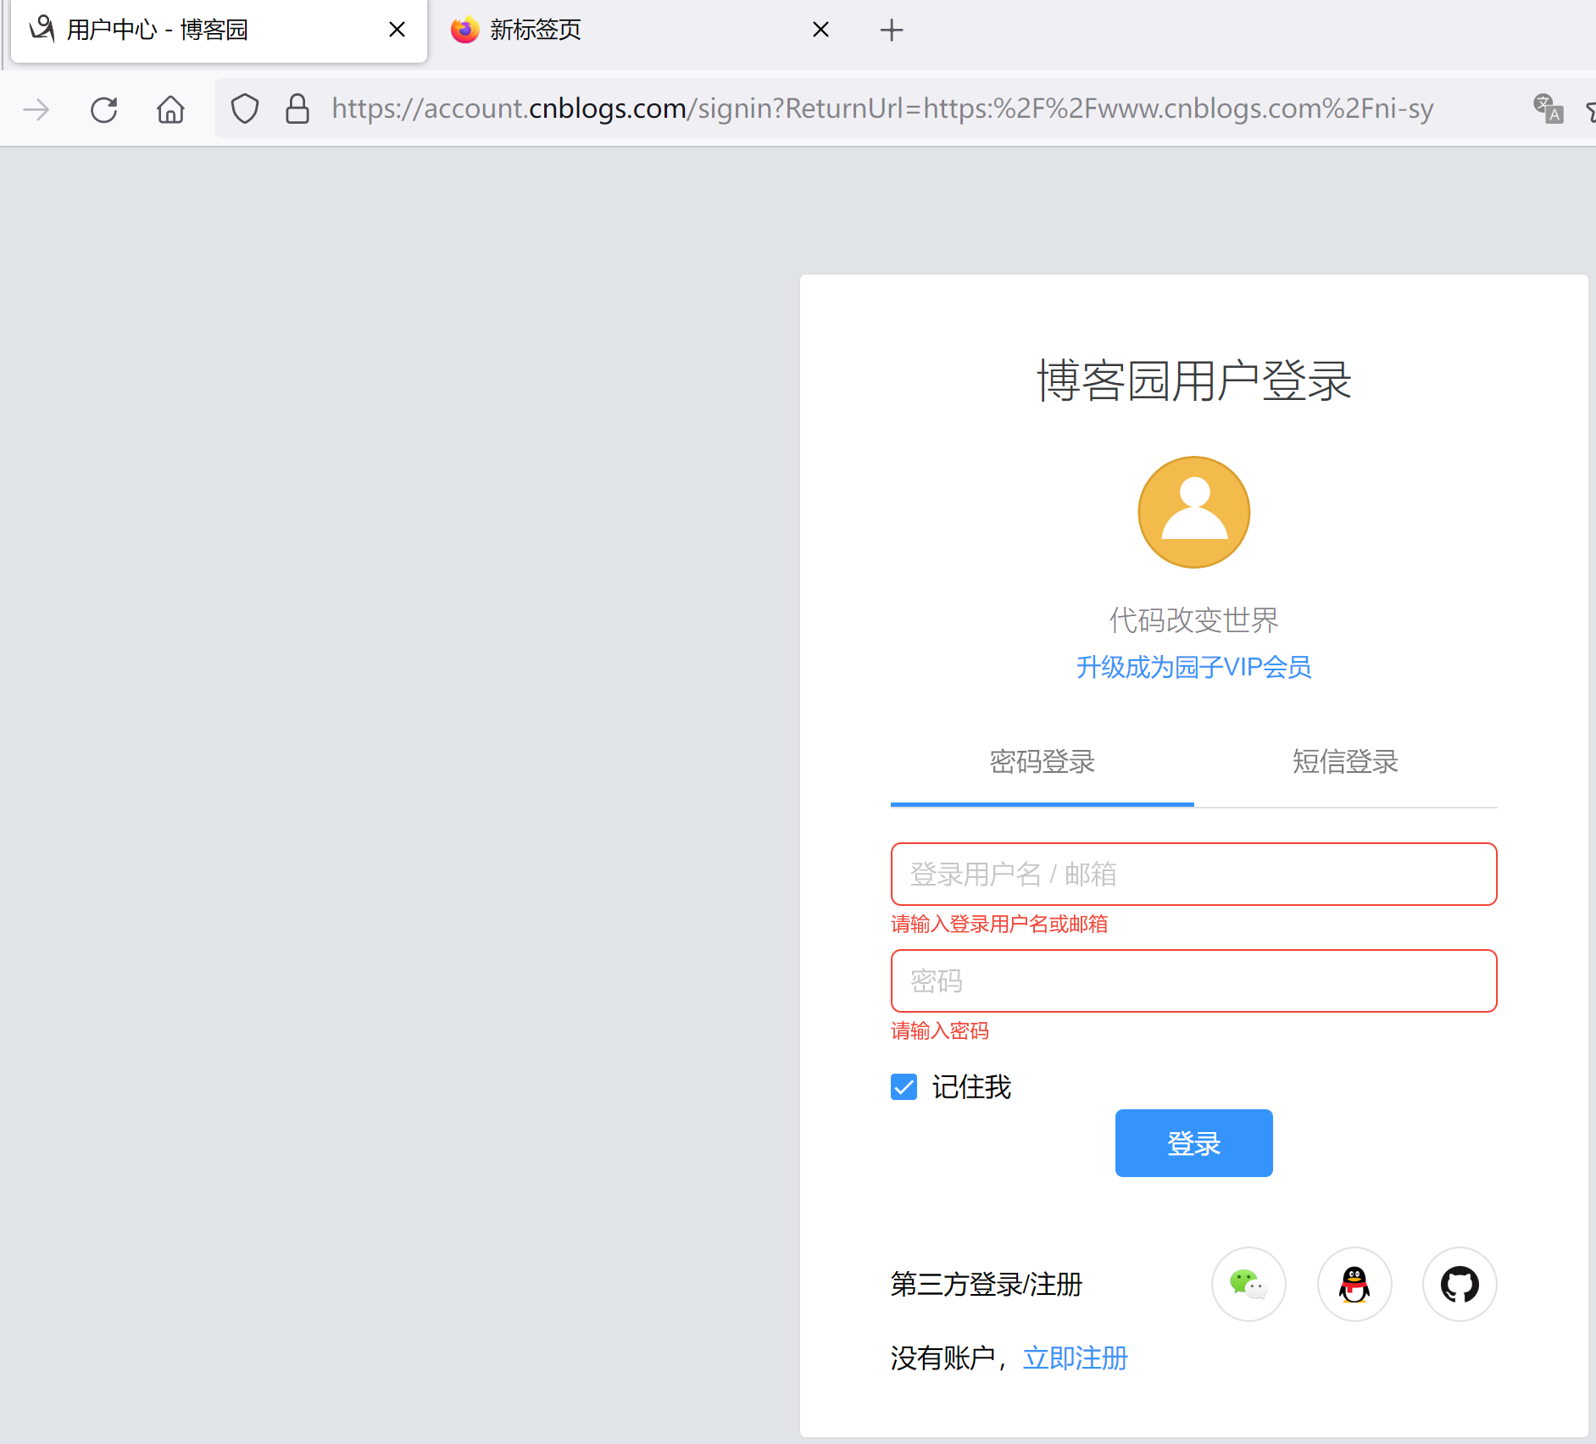Click the 第三方登录/注册 label
The width and height of the screenshot is (1596, 1444).
coord(987,1284)
